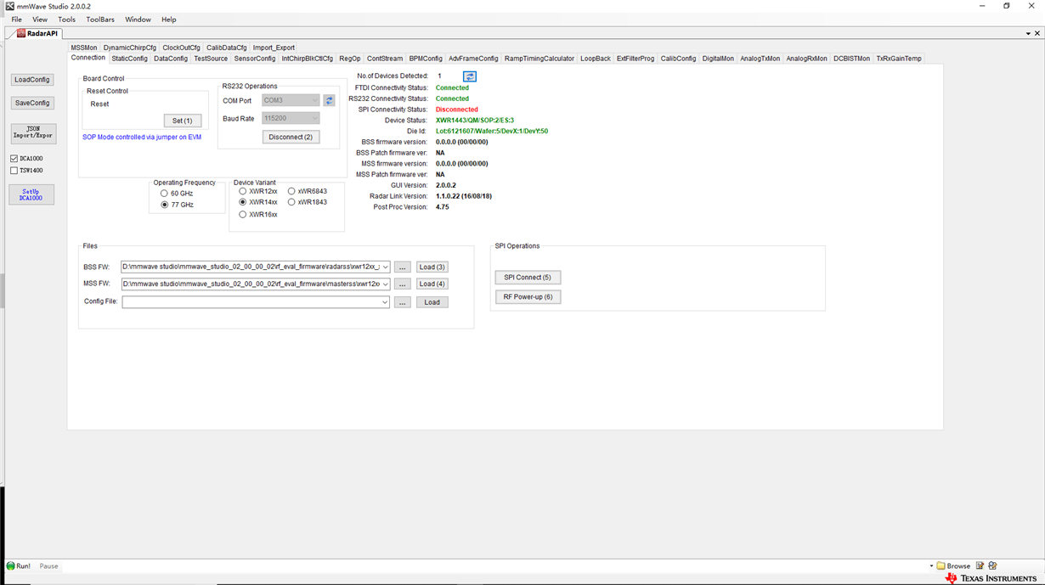Open the panel list arrow beside the RadarAPI close
The image size is (1045, 585).
(1028, 34)
